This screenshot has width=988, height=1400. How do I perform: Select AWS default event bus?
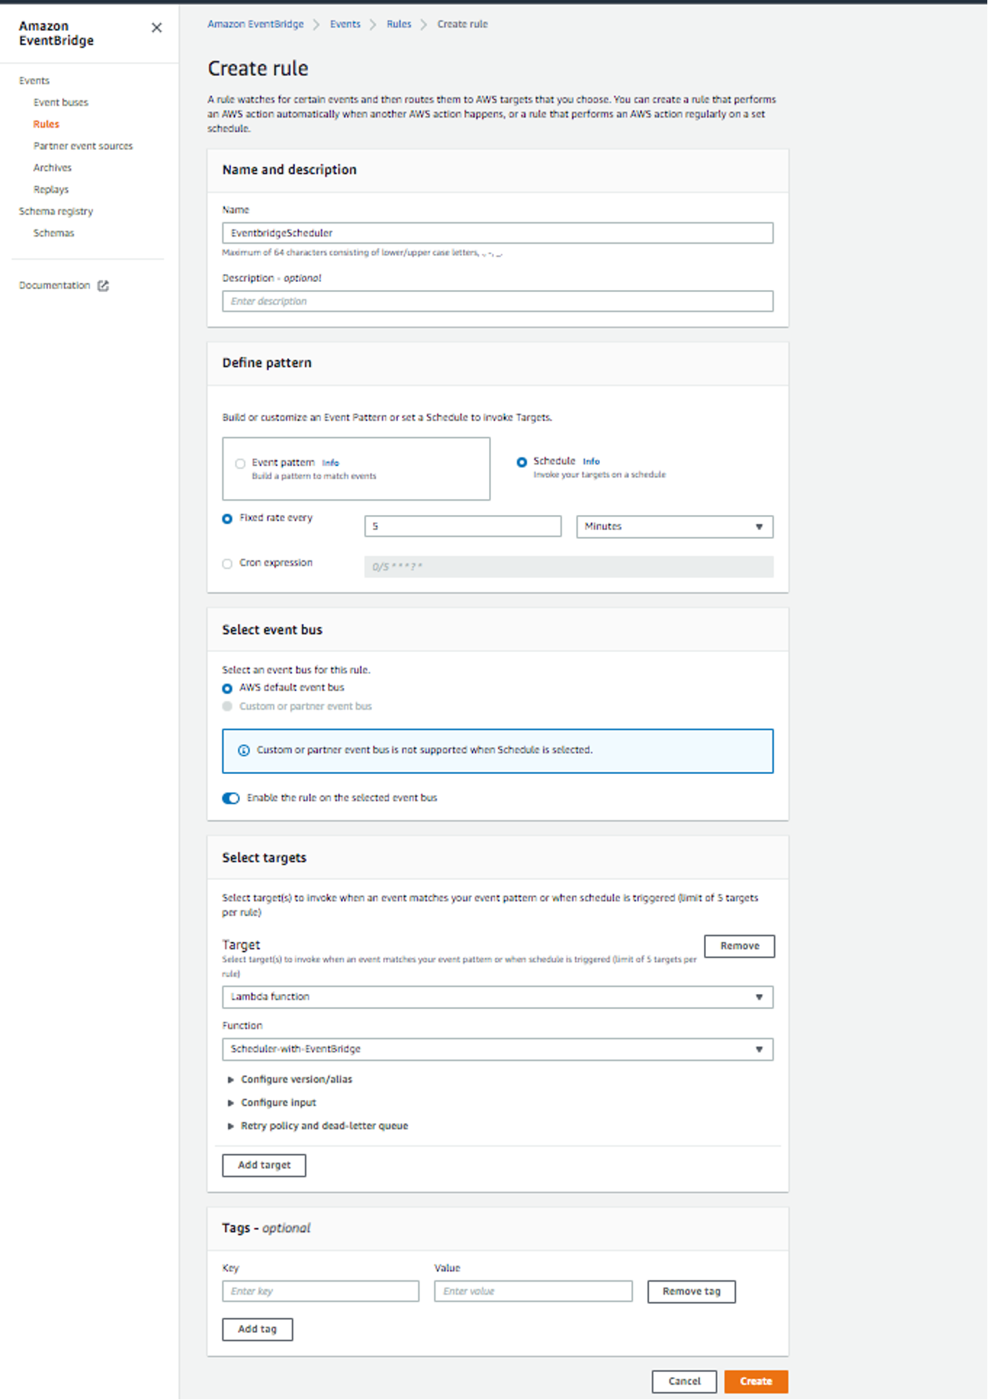point(227,688)
